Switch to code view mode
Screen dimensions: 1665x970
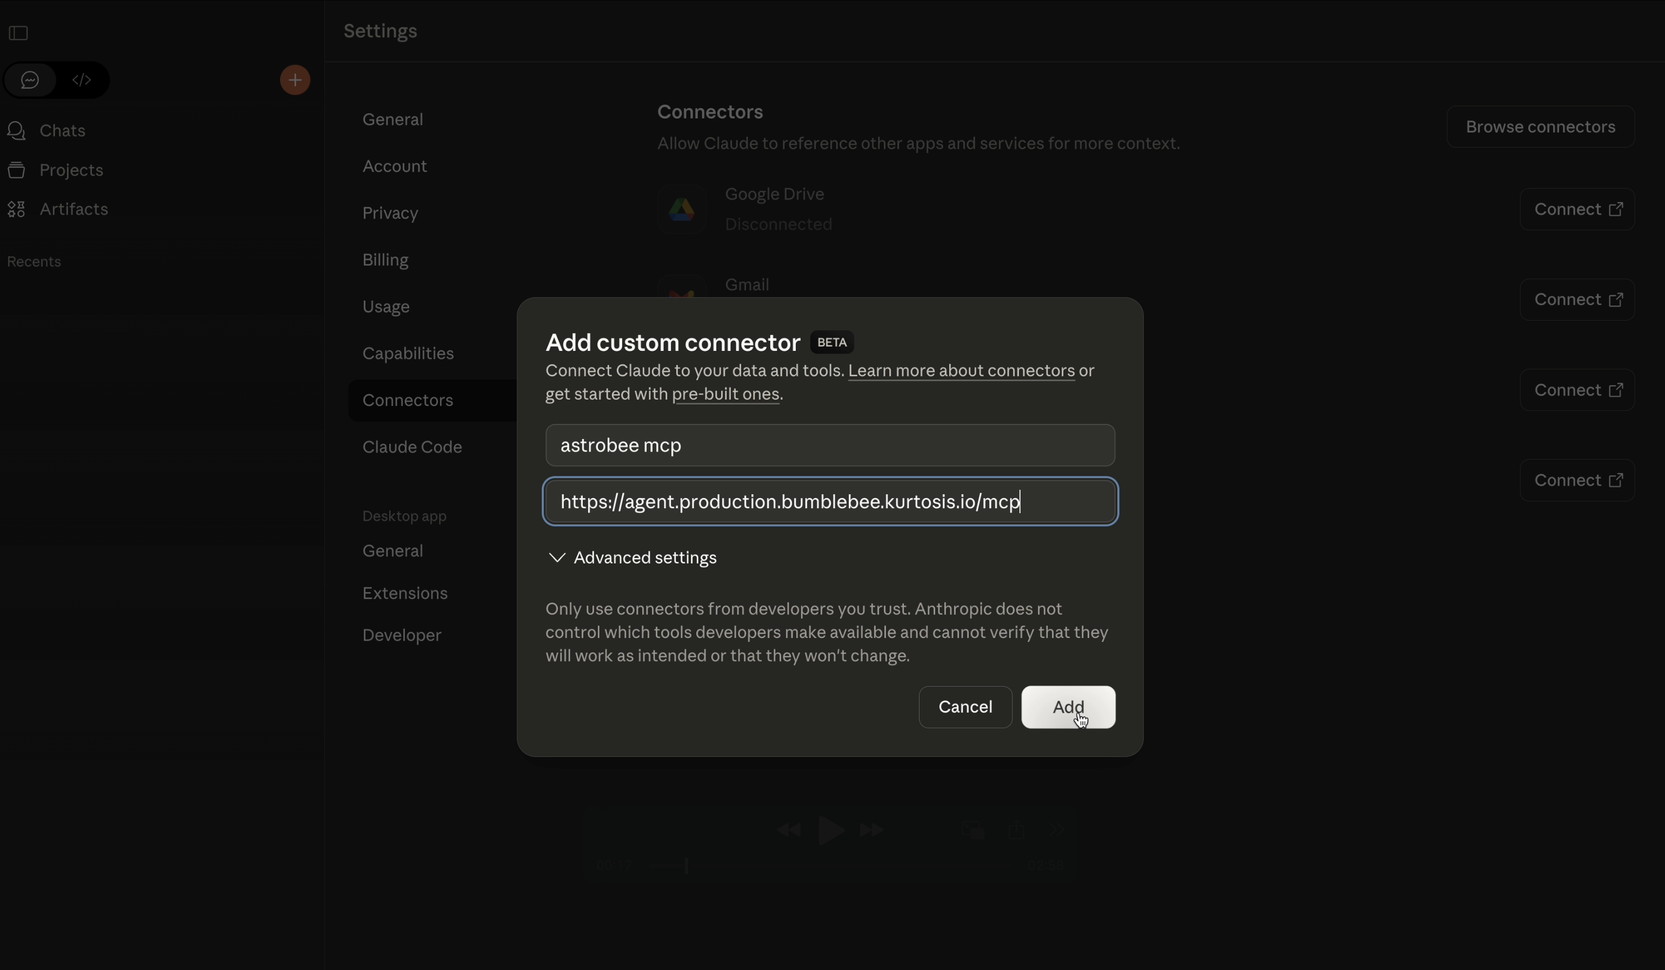[82, 79]
